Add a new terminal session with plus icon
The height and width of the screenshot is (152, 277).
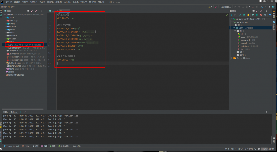click(20, 112)
